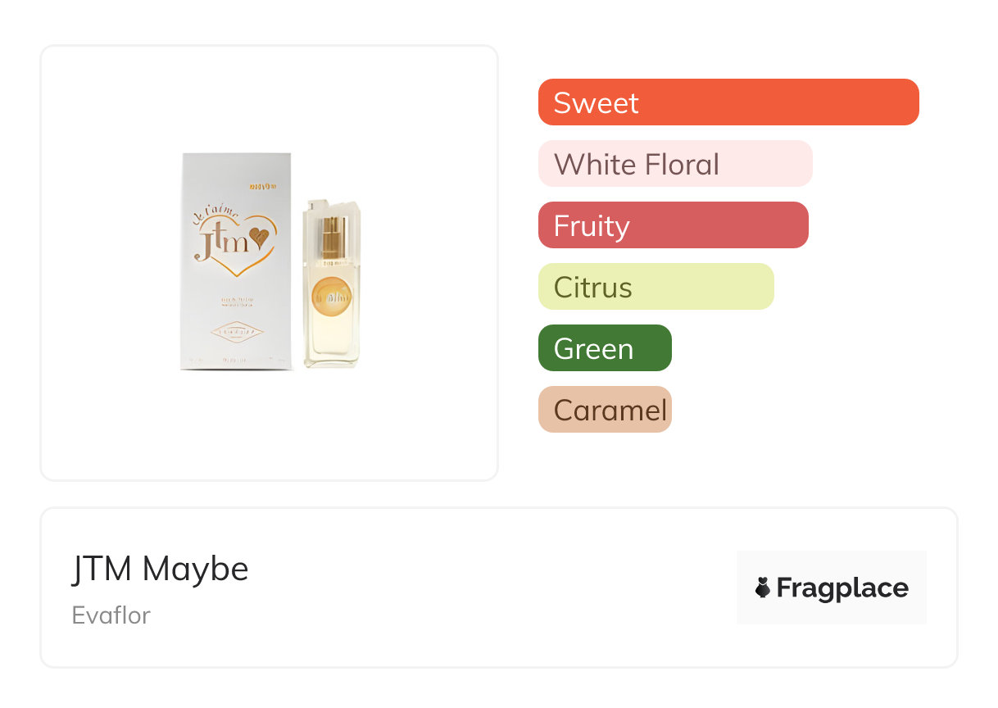The height and width of the screenshot is (708, 998).
Task: Pick the Citrus accord bar
Action: pos(656,287)
